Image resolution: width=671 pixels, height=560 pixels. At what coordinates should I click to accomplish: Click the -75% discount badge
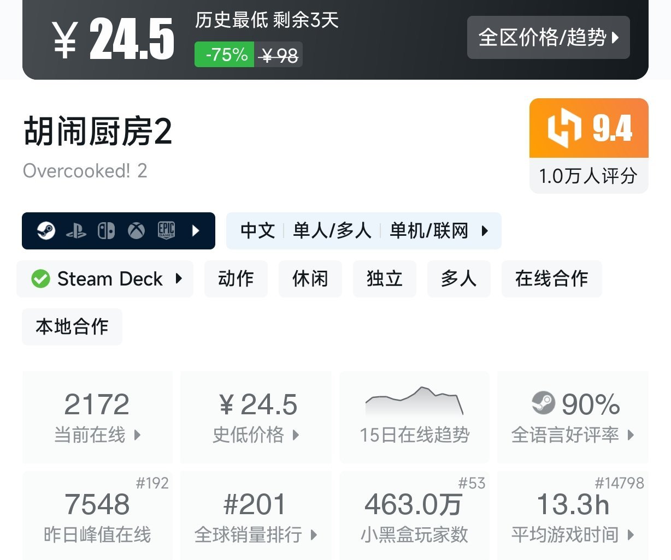point(223,55)
